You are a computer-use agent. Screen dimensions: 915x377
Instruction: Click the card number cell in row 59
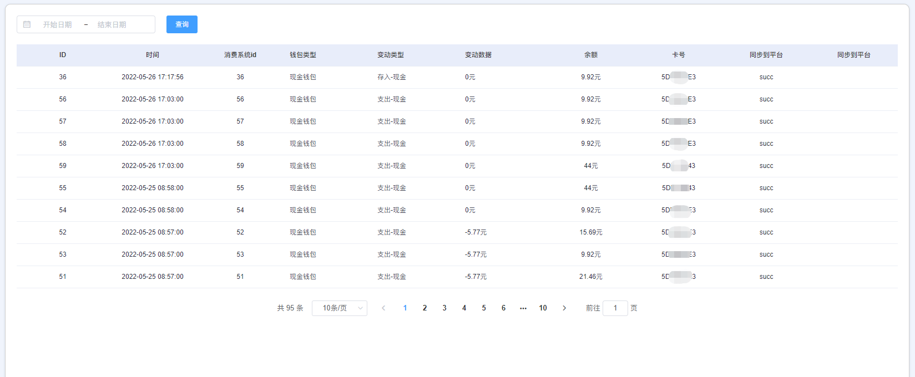(x=679, y=166)
